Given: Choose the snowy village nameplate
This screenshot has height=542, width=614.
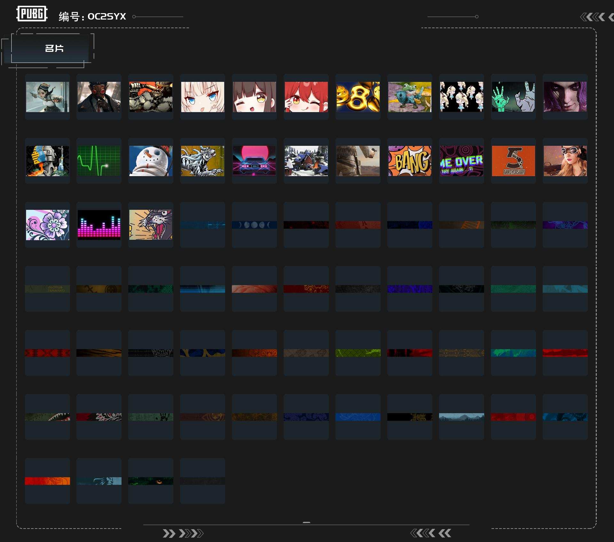Looking at the screenshot, I should (306, 161).
